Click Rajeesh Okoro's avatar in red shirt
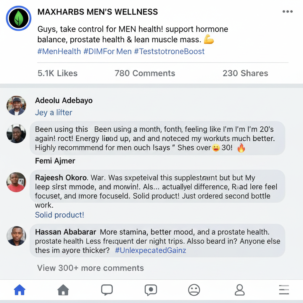The width and height of the screenshot is (303, 303). tap(16, 182)
